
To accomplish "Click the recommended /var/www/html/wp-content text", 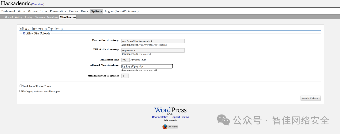I will [x=152, y=45].
